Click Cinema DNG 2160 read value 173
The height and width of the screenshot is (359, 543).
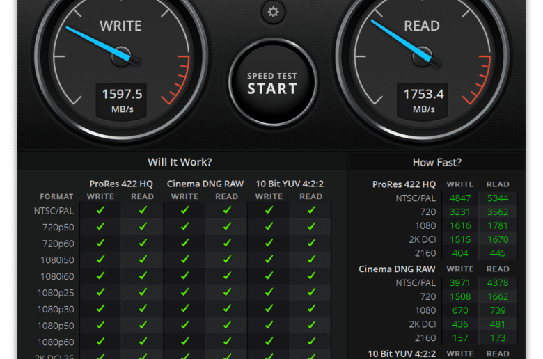point(498,338)
